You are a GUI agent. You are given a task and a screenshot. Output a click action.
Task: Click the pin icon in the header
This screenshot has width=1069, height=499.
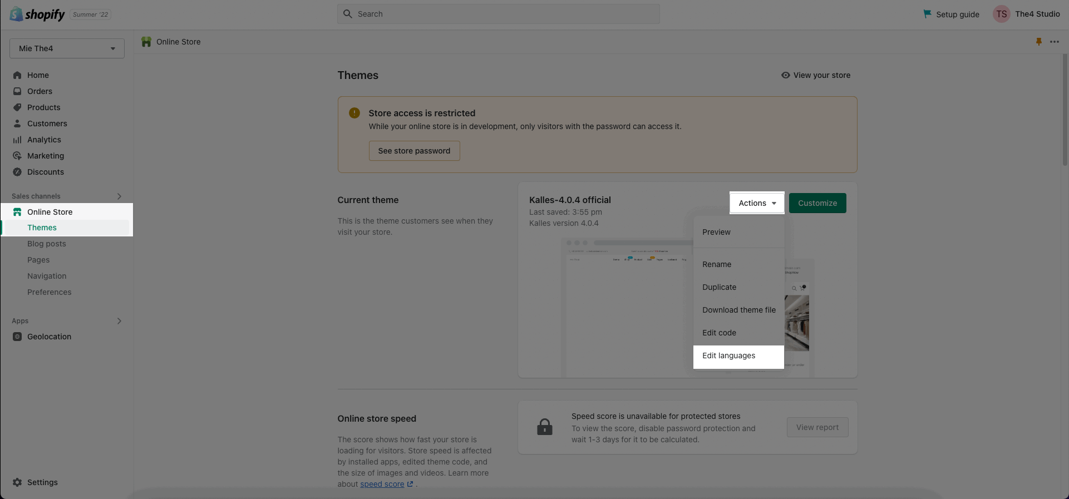coord(1038,42)
